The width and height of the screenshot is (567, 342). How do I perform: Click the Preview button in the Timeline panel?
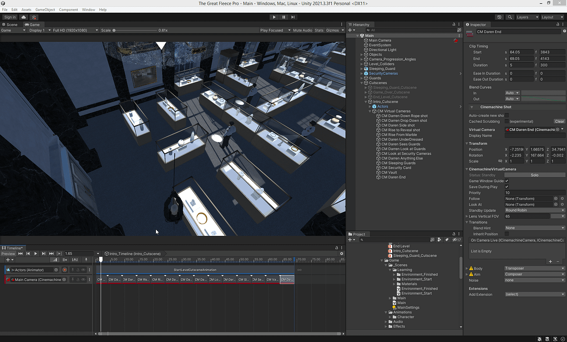pyautogui.click(x=9, y=253)
